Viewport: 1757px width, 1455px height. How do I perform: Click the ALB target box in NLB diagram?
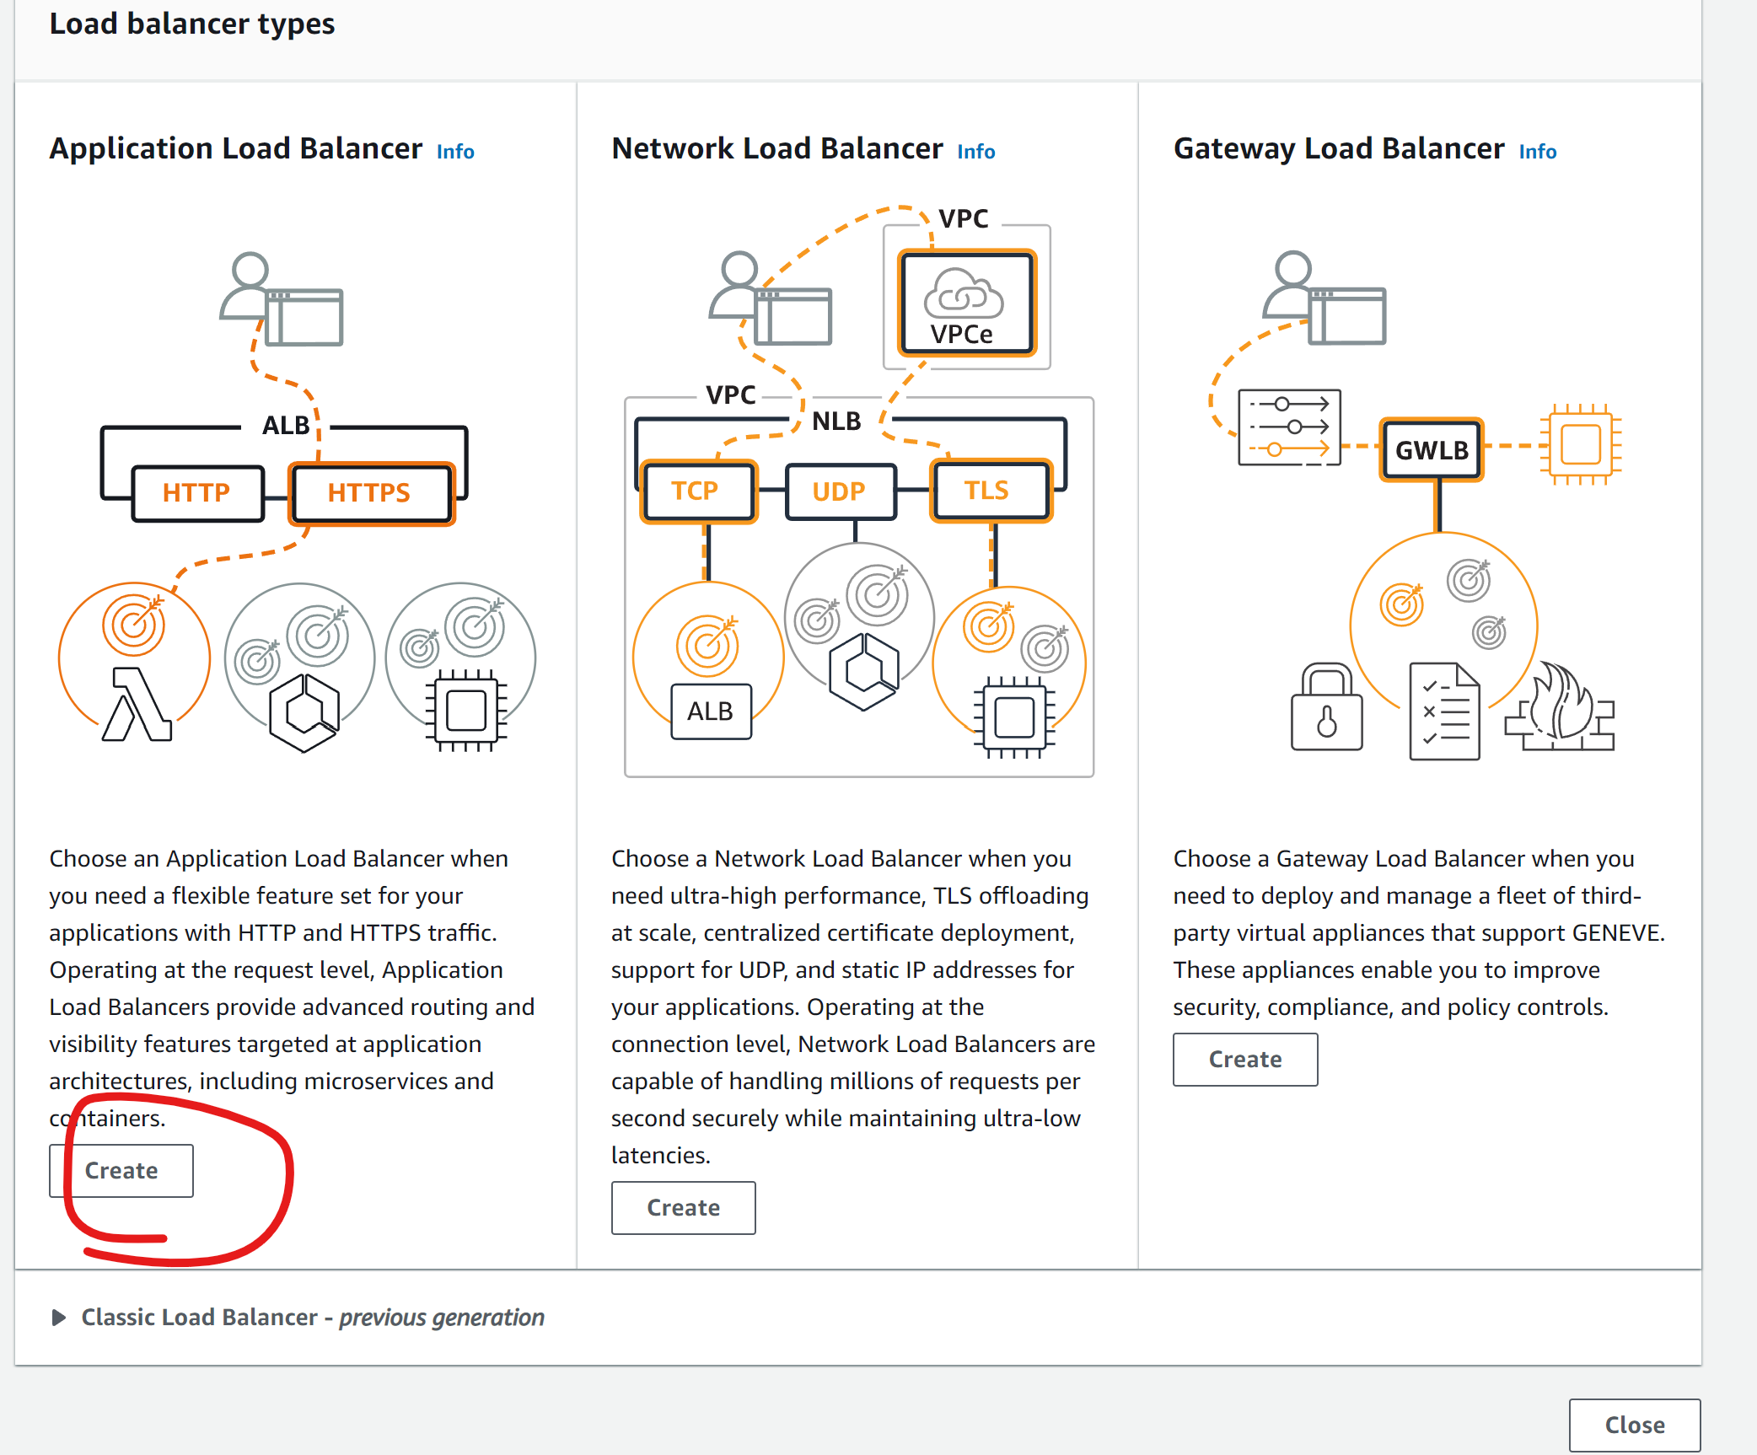point(710,711)
